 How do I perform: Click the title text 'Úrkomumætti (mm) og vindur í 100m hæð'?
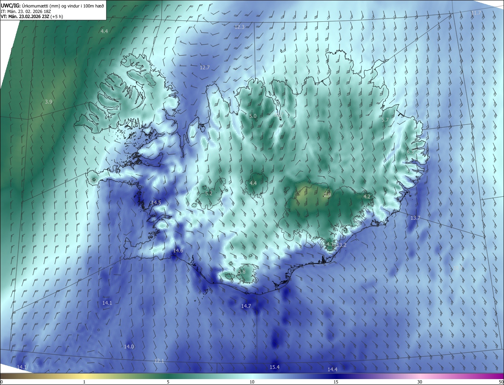(63, 5)
